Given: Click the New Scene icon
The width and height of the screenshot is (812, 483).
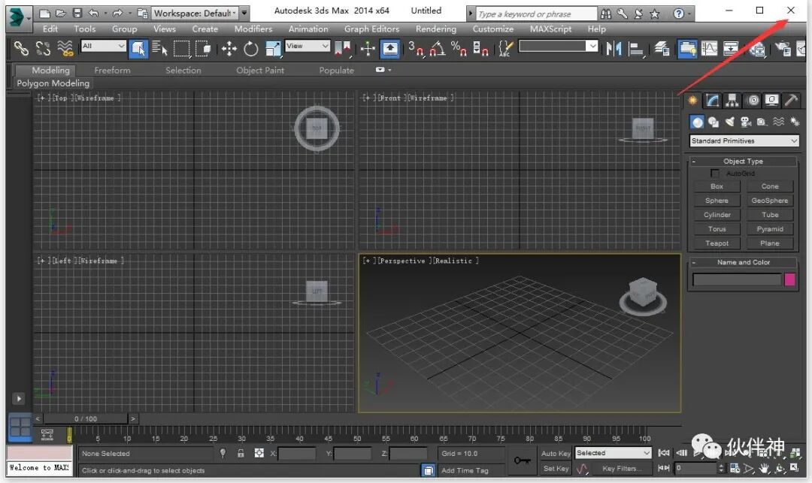Looking at the screenshot, I should click(45, 14).
